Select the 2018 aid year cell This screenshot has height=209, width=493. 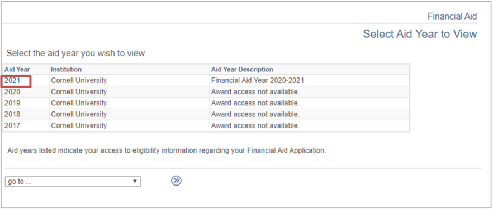[12, 114]
